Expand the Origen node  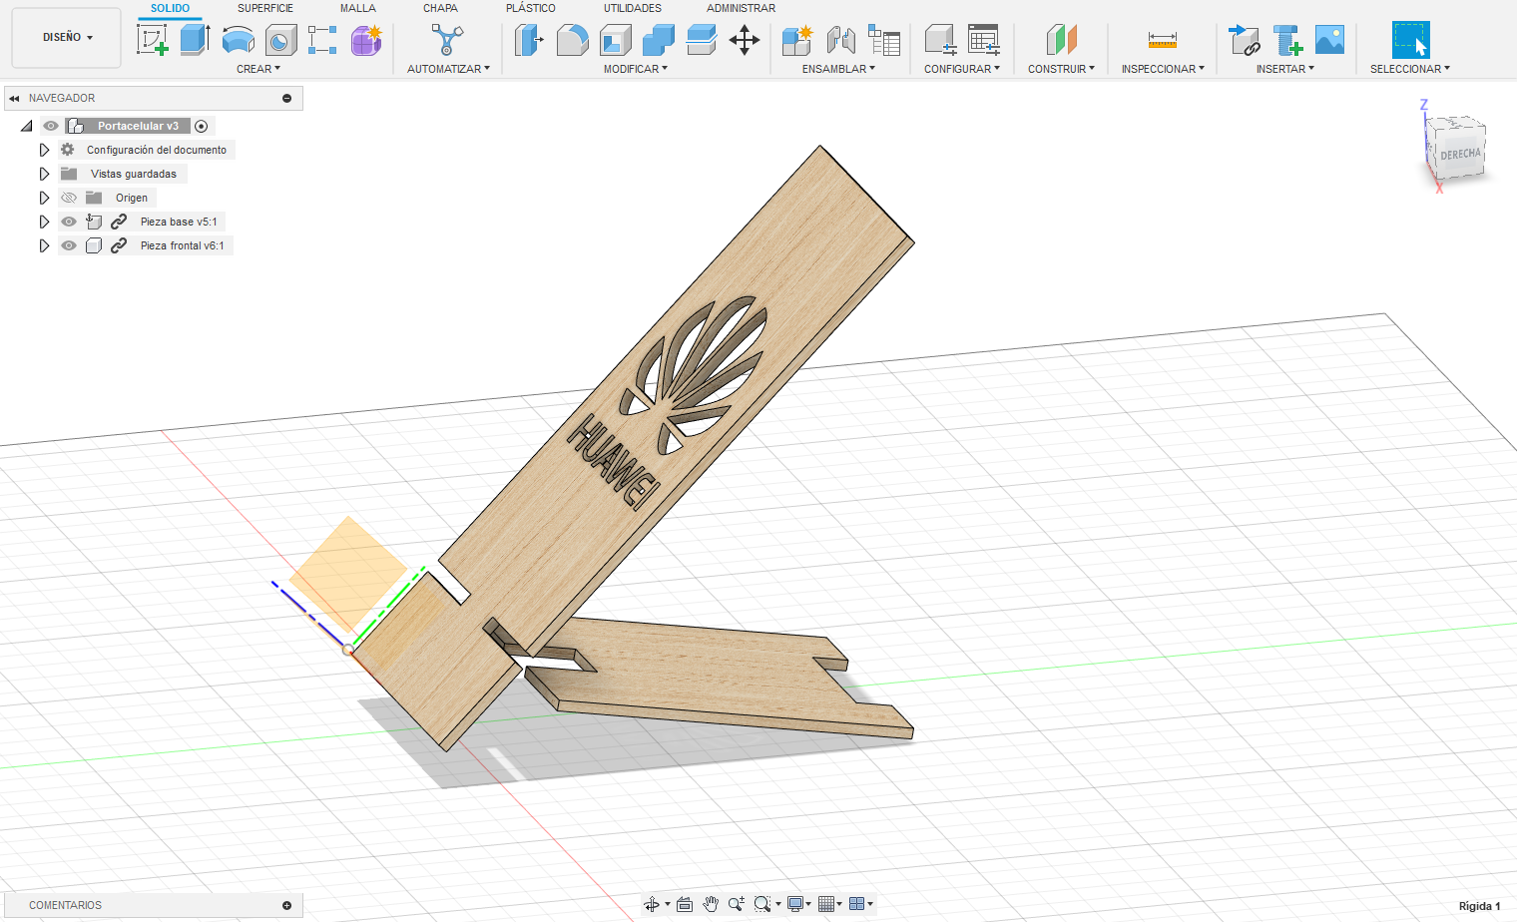[x=44, y=198]
